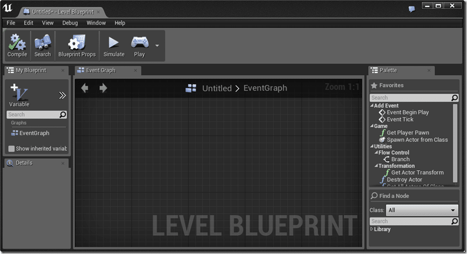Open the File menu
The height and width of the screenshot is (254, 467).
coord(11,23)
